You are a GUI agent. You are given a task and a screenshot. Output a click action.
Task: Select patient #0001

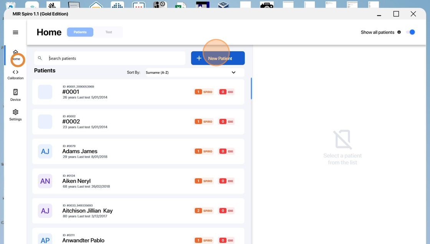138,92
